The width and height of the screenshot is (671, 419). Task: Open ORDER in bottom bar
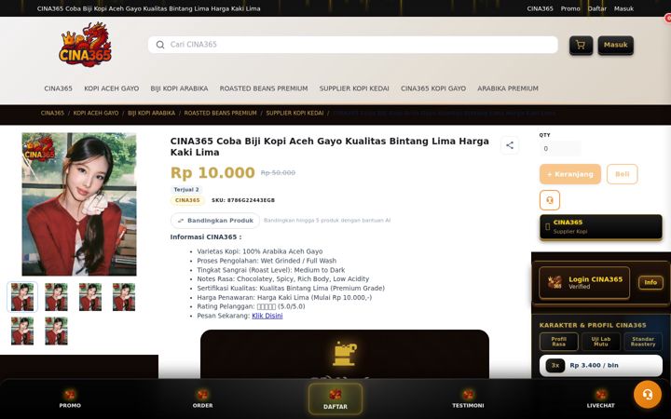point(202,399)
